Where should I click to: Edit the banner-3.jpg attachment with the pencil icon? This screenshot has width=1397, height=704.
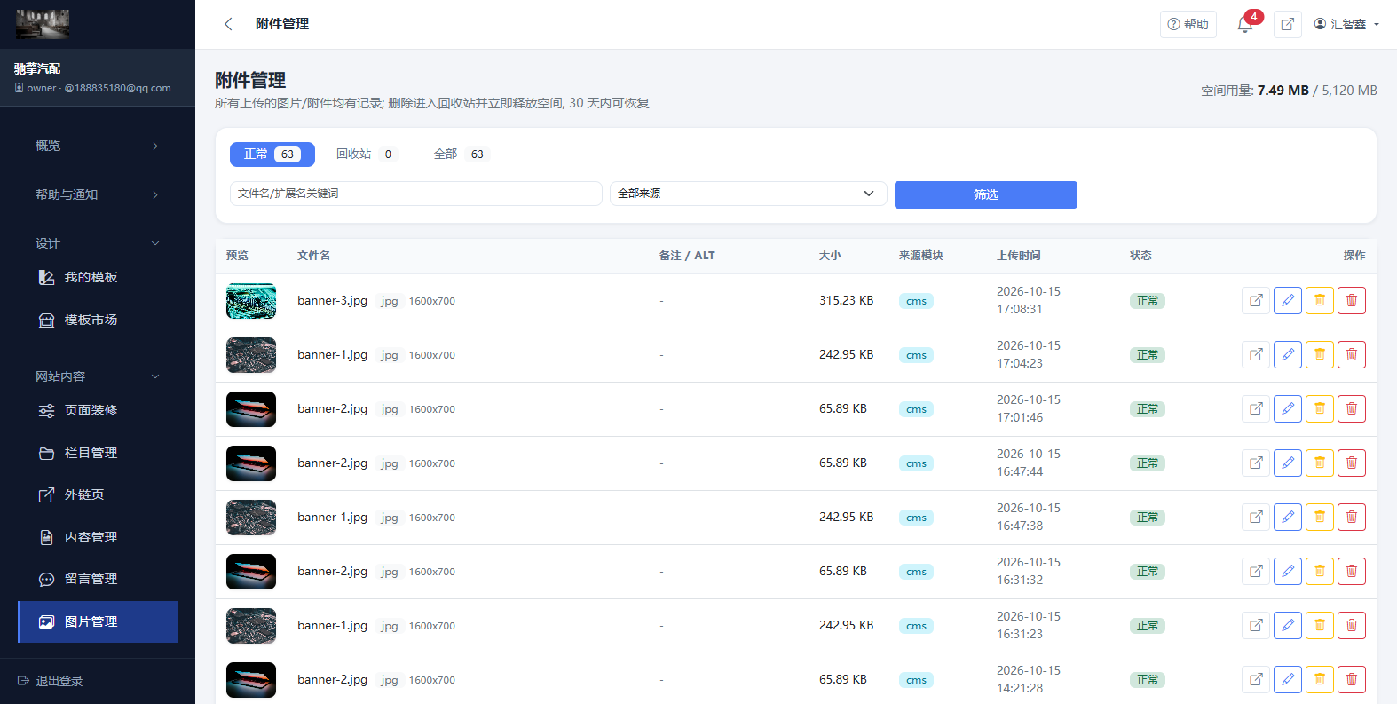pos(1288,301)
